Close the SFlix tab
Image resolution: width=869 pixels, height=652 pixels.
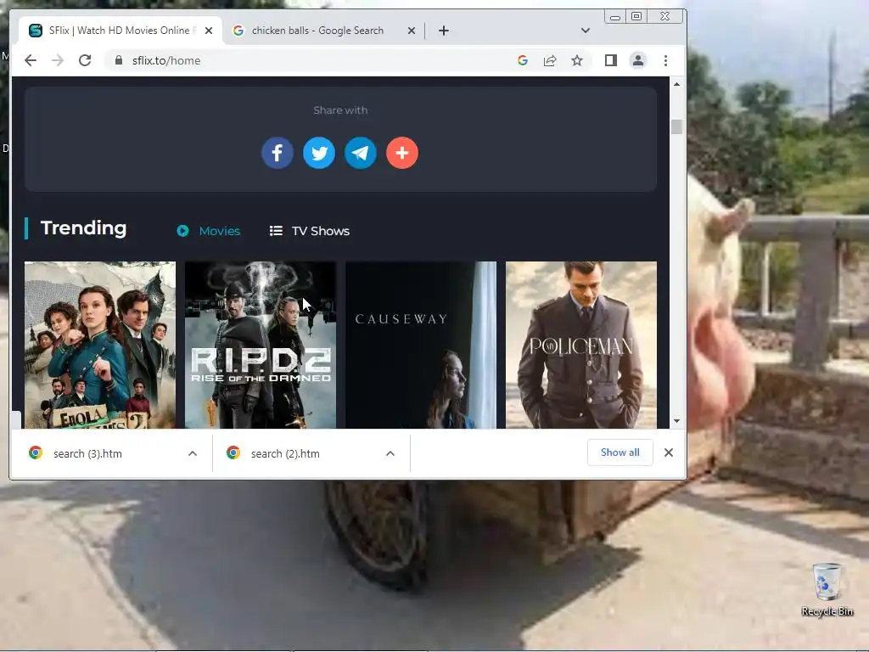coord(209,31)
